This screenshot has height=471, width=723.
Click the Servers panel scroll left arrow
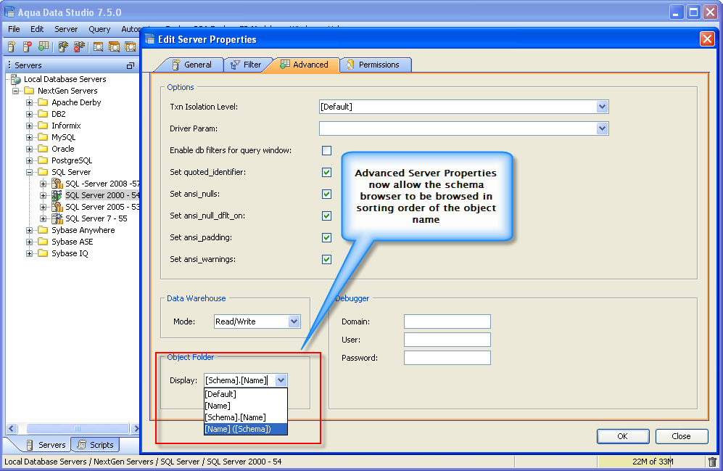pyautogui.click(x=12, y=429)
